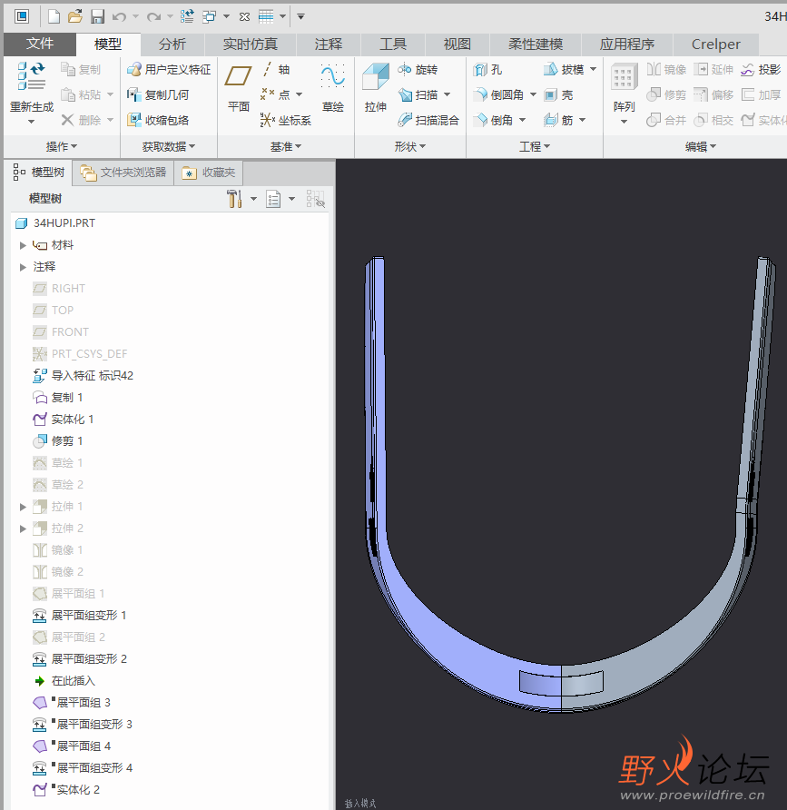Create a Coordinate System (坐标系)
787x810 pixels.
tap(286, 120)
